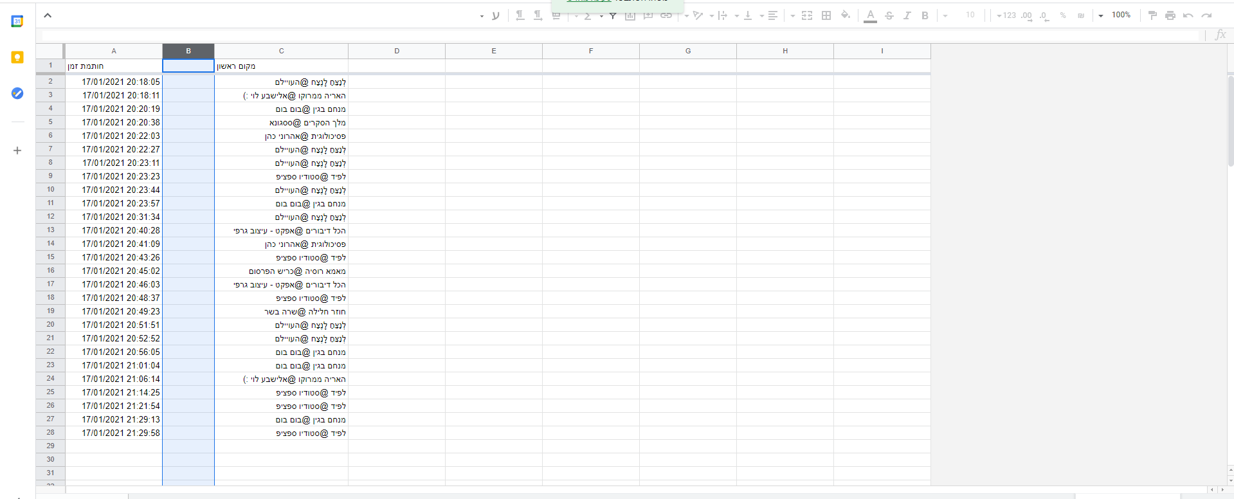Insert a link with the chain icon
1234x499 pixels.
pos(666,15)
